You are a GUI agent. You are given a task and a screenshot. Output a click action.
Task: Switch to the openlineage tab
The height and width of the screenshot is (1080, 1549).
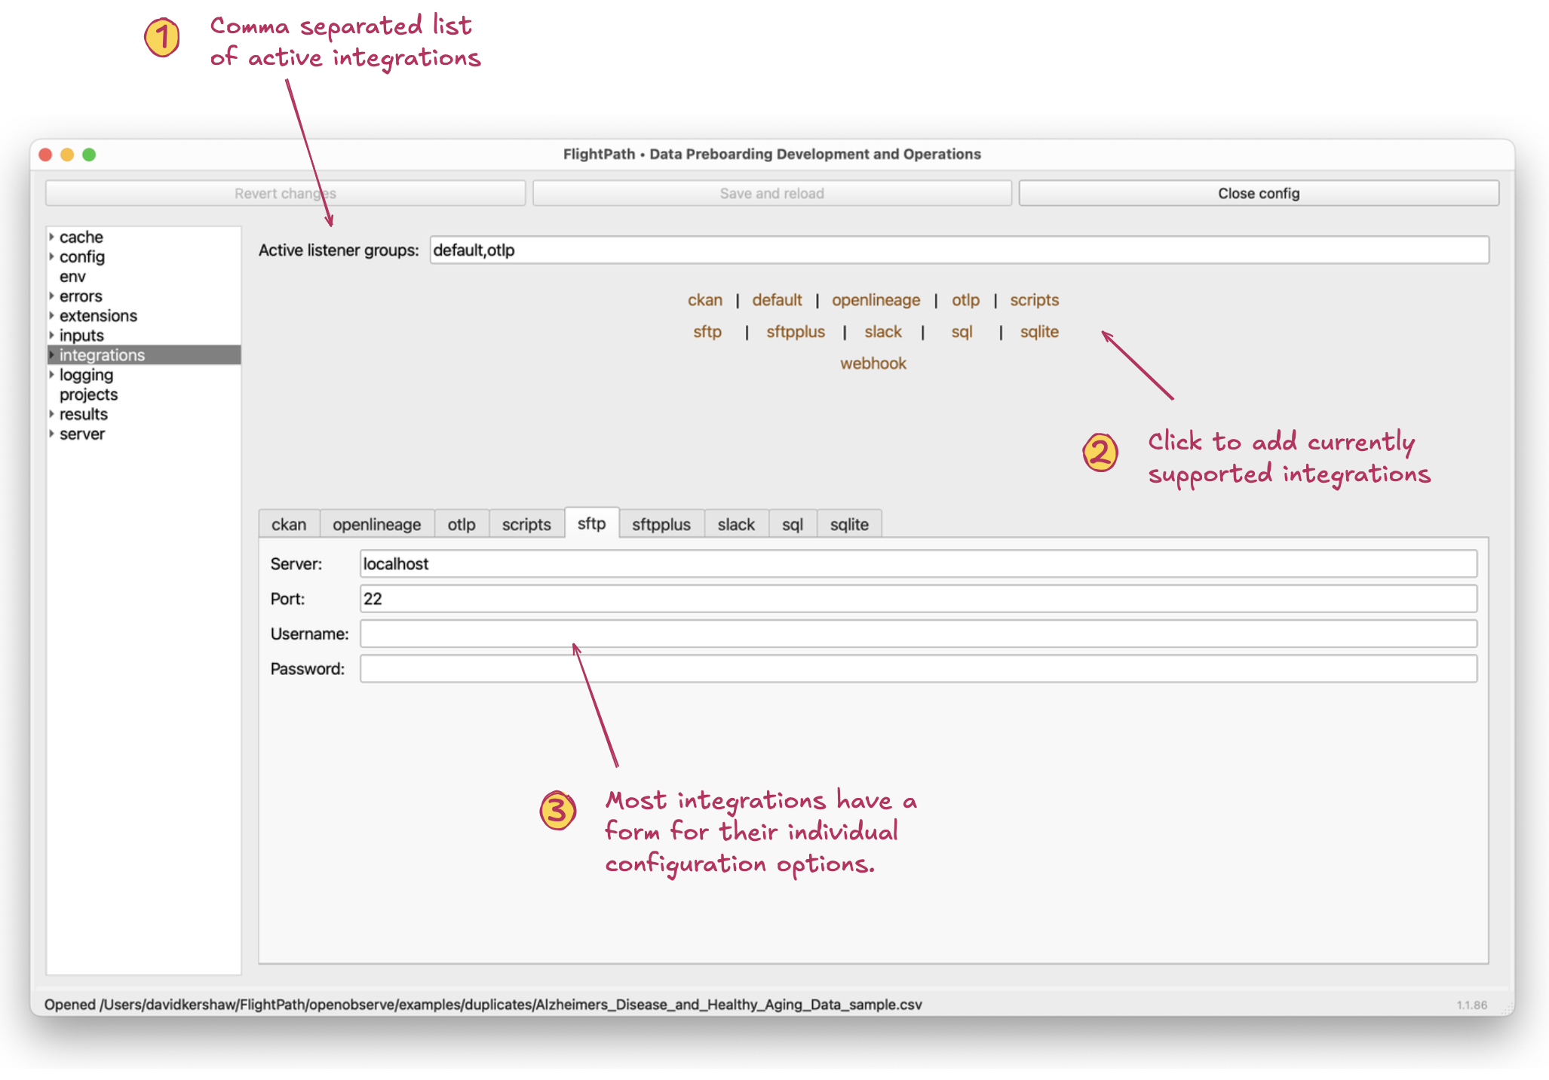(376, 524)
